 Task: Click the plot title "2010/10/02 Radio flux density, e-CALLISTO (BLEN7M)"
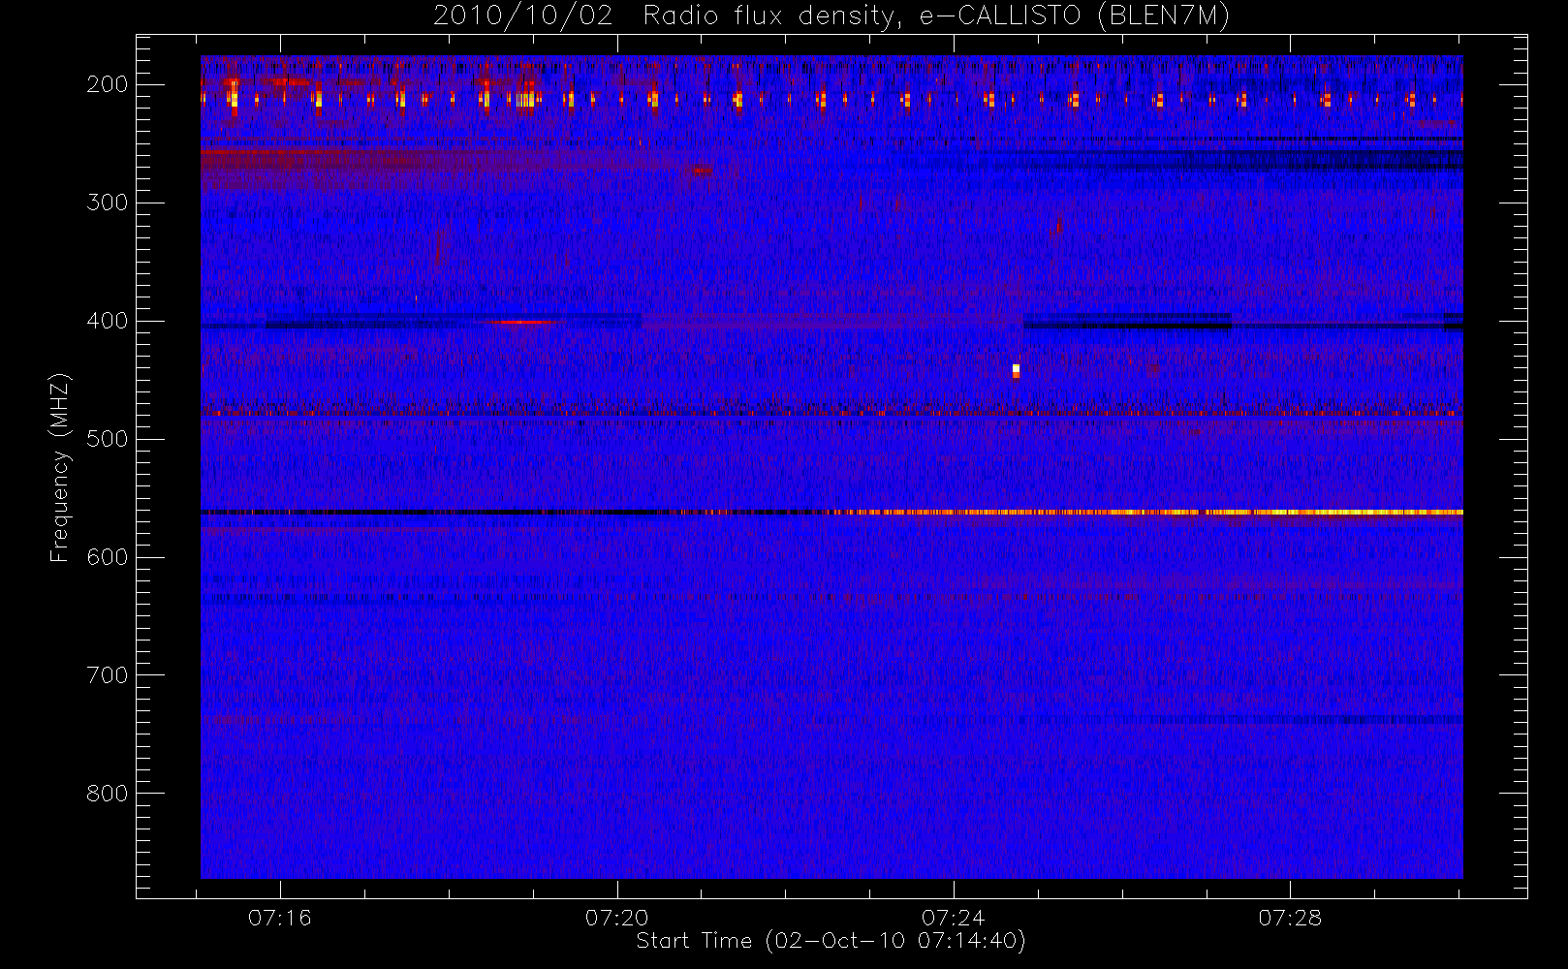831,16
